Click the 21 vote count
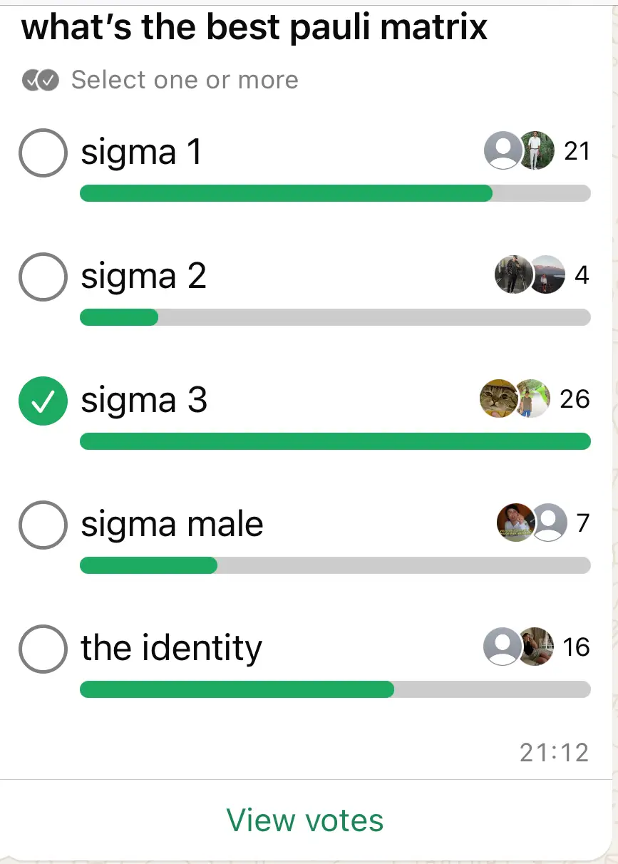Viewport: 618px width, 864px height. [x=577, y=151]
